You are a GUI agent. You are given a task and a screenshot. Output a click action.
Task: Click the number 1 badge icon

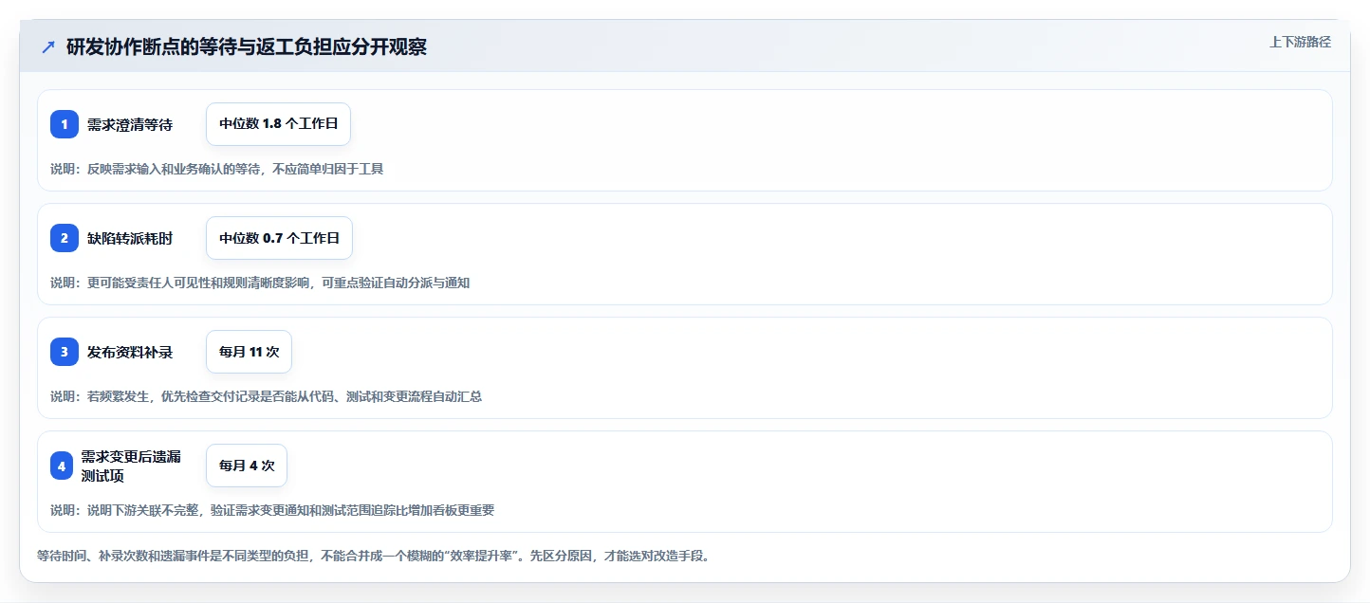pyautogui.click(x=65, y=124)
